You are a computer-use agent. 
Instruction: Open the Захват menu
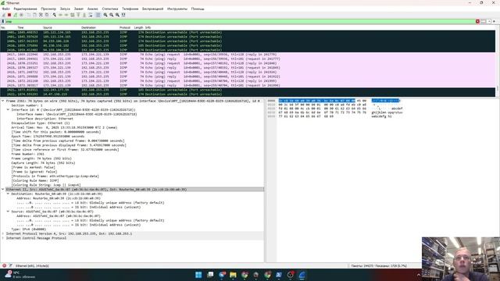(x=79, y=9)
